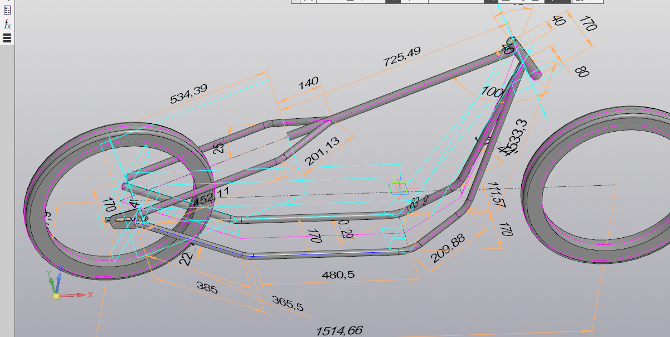The image size is (670, 337).
Task: Click the 201,13 dimension value
Action: point(323,152)
